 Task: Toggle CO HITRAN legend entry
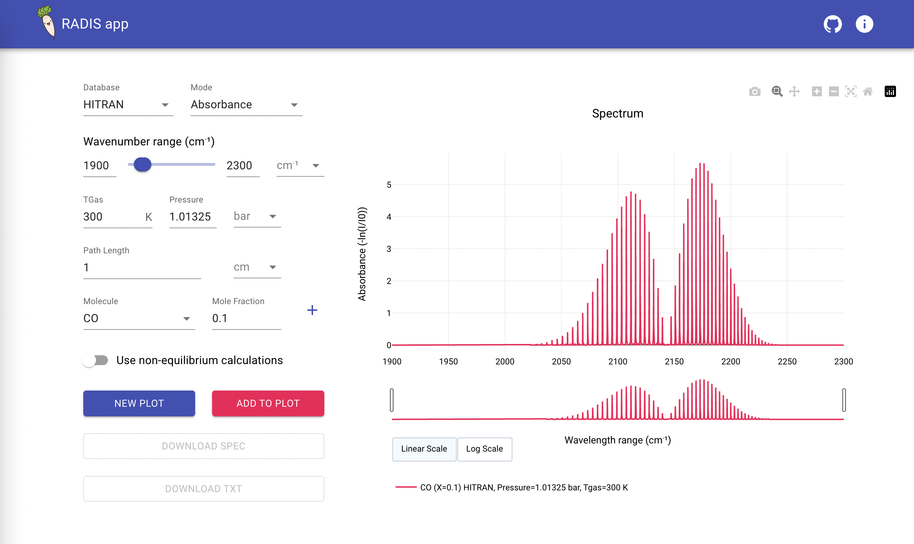click(512, 488)
